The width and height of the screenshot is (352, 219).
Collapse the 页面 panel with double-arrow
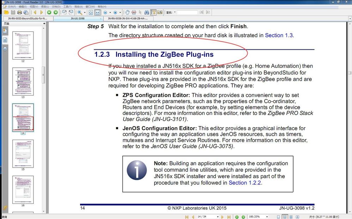(44, 24)
